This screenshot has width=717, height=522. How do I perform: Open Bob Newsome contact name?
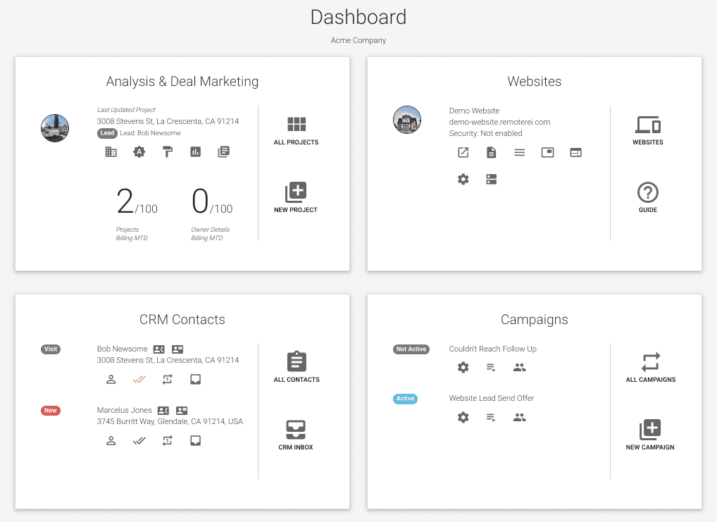(x=122, y=349)
